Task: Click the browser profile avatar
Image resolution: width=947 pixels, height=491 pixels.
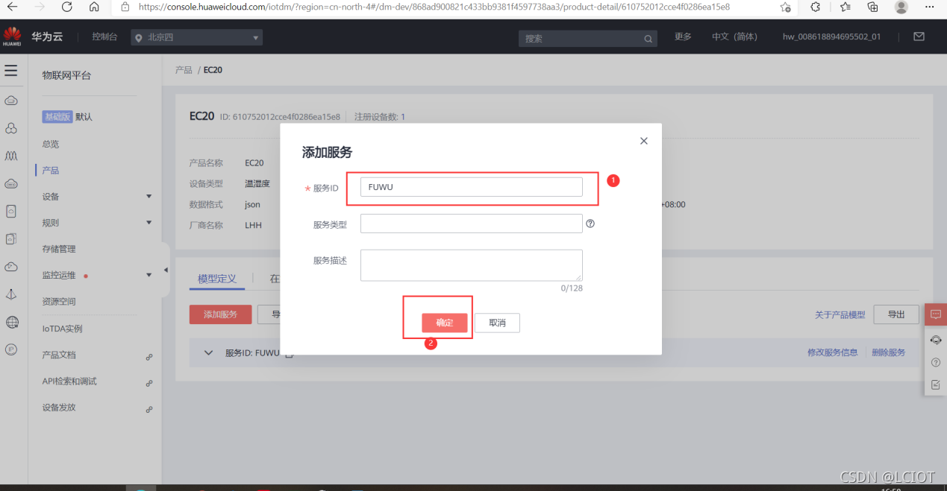Action: tap(901, 7)
